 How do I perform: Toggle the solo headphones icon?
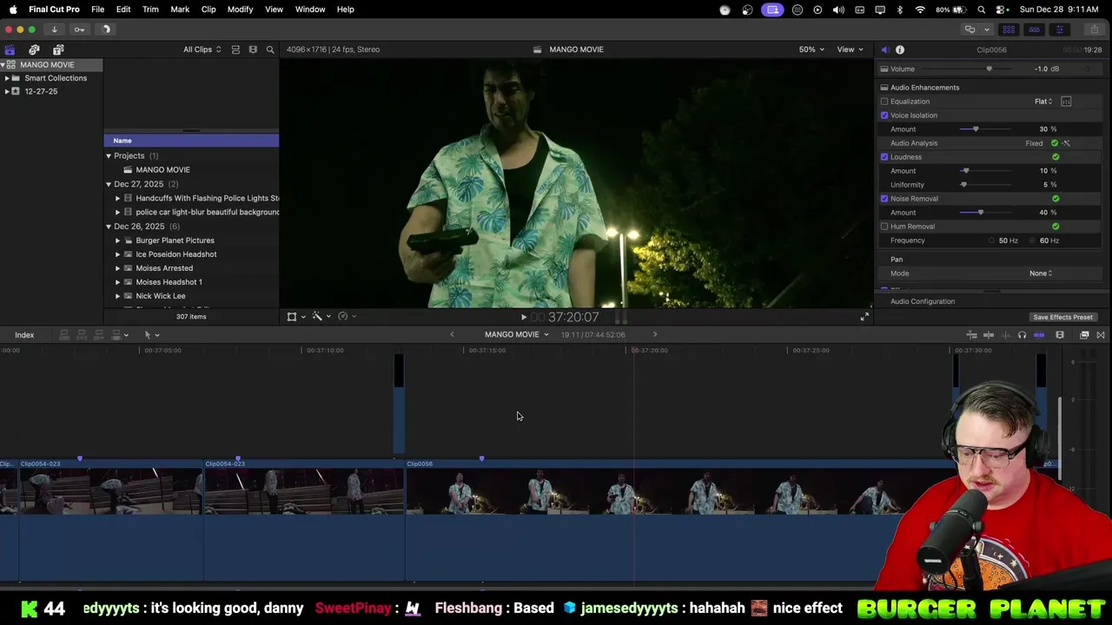click(x=1022, y=335)
